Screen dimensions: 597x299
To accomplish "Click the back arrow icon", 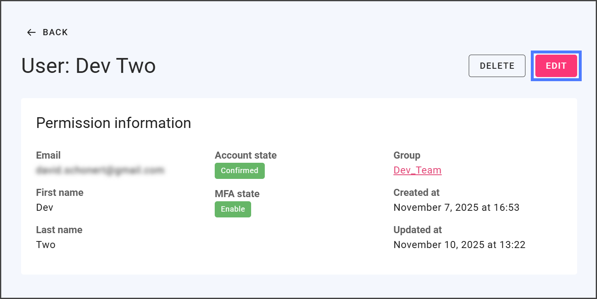I will tap(31, 32).
